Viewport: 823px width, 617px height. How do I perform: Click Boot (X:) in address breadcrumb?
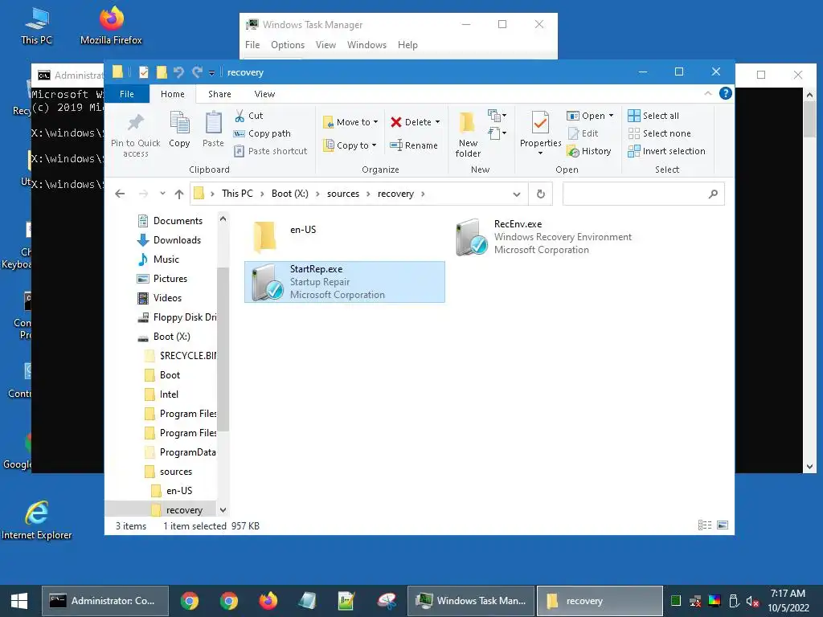click(289, 194)
